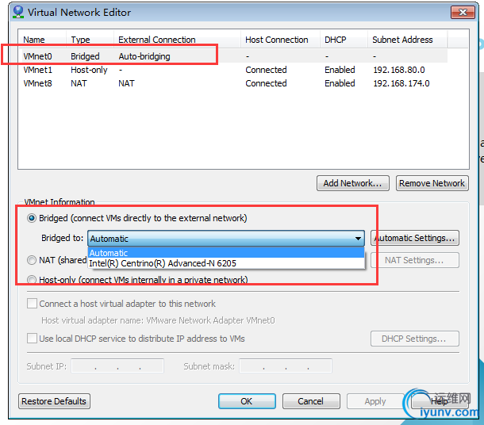Confirm with the OK button

tap(247, 401)
